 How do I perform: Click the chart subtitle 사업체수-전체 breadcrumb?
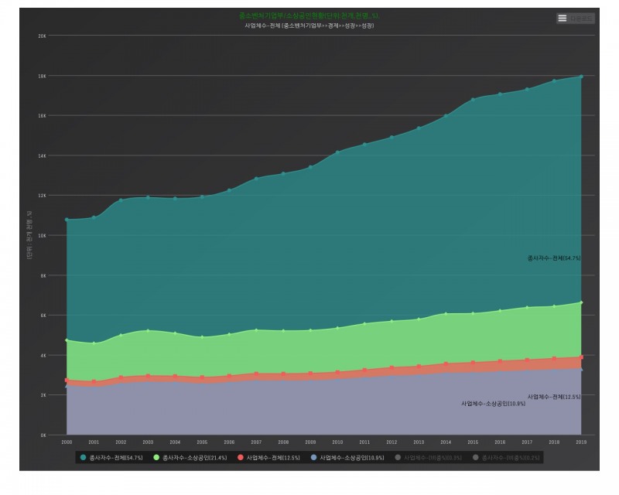309,26
